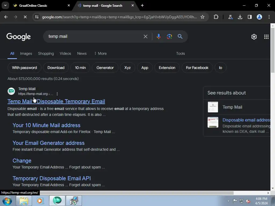
Task: Close the GraalOnline Classic tab
Action: (69, 5)
